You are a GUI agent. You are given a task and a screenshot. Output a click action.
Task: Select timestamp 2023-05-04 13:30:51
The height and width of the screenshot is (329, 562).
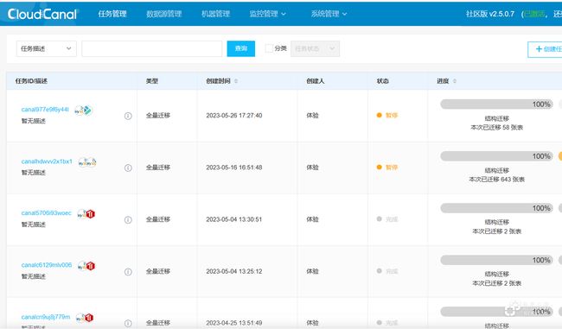tap(234, 219)
